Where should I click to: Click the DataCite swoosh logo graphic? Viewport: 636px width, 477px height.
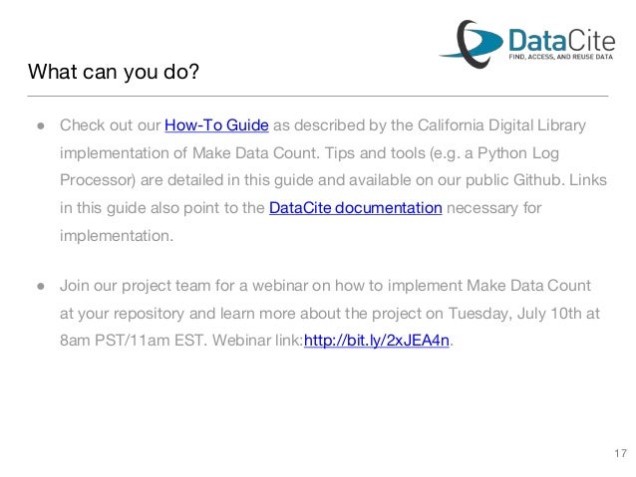[472, 44]
